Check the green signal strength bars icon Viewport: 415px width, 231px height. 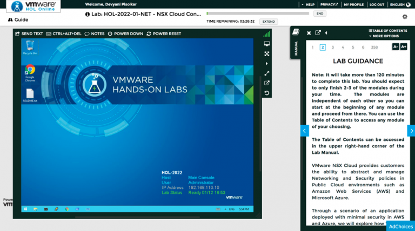[267, 34]
